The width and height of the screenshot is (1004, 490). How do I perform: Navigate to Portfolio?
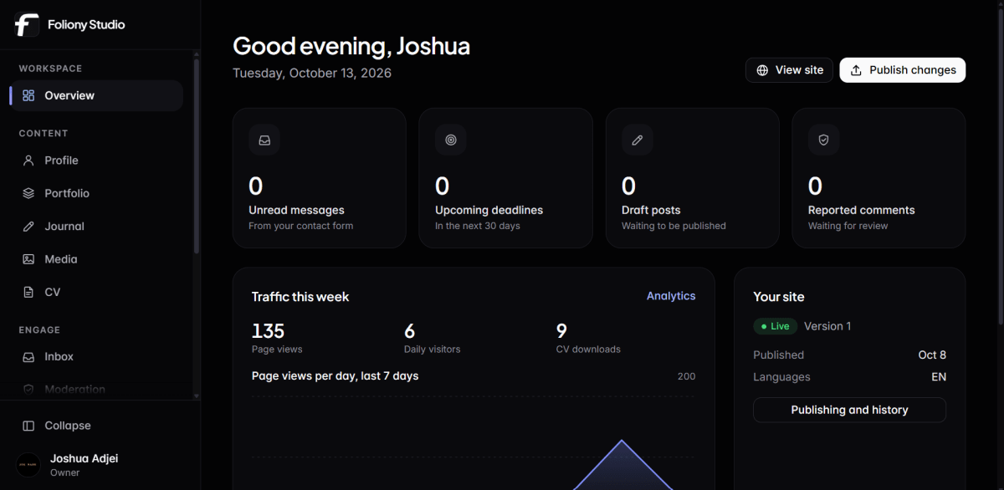[x=96, y=193]
